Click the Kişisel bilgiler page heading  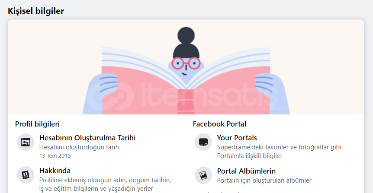[x=36, y=11]
